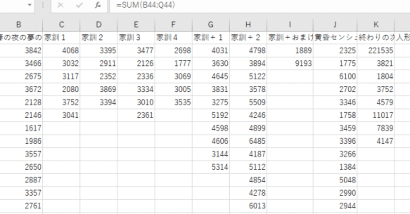
Task: Select cell containing 2325
Action: [x=335, y=50]
